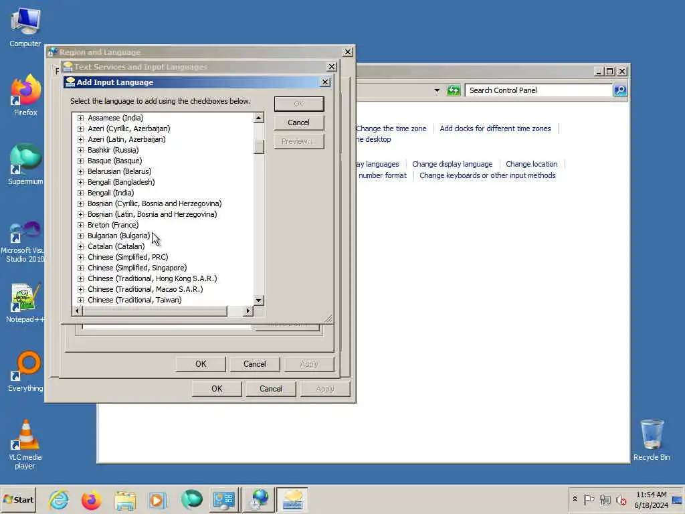The image size is (685, 514).
Task: Click the Action Center flag tray icon
Action: (589, 499)
